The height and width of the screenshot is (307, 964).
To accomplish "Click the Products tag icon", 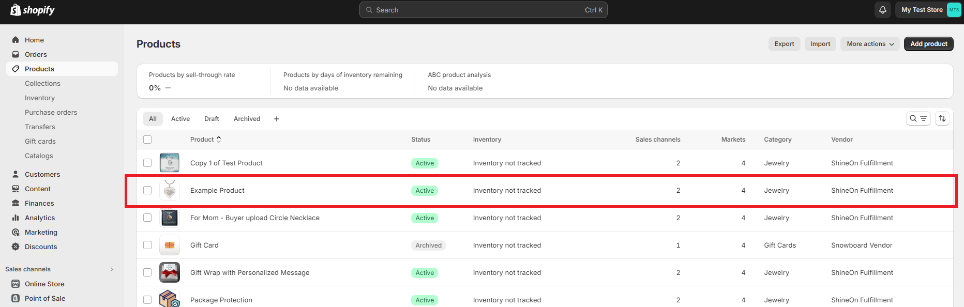I will (x=16, y=69).
